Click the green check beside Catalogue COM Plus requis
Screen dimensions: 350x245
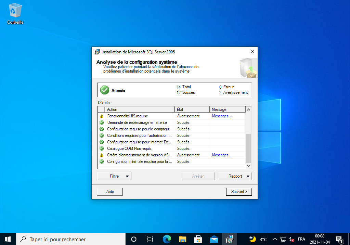click(x=102, y=149)
